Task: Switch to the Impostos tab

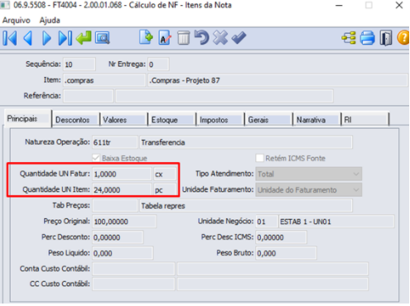Action: pos(220,120)
